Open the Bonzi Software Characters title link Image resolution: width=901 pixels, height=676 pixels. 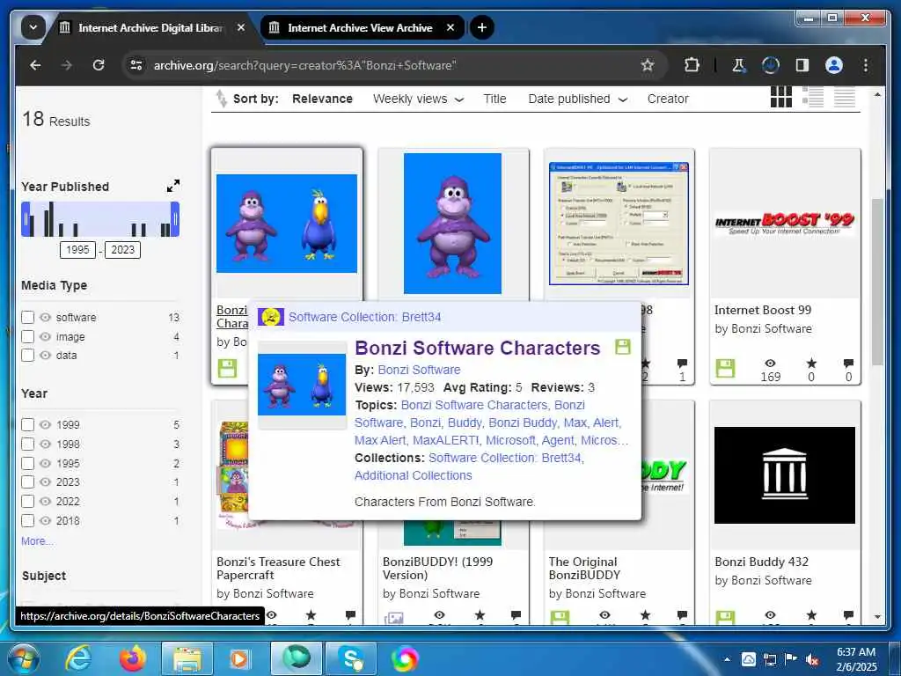(x=478, y=348)
